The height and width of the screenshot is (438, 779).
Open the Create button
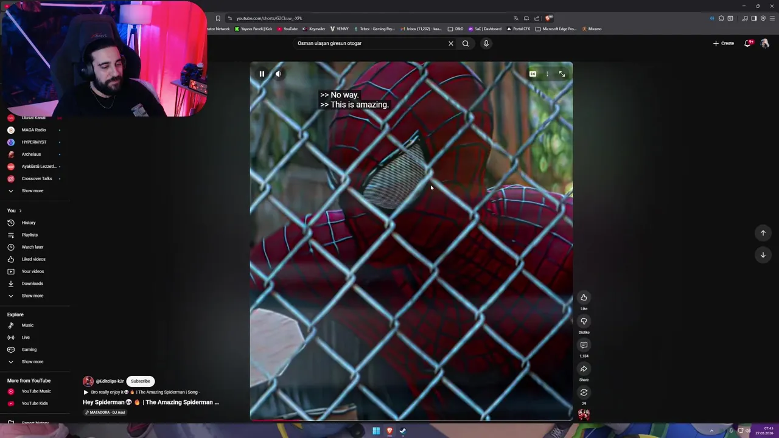coord(724,43)
